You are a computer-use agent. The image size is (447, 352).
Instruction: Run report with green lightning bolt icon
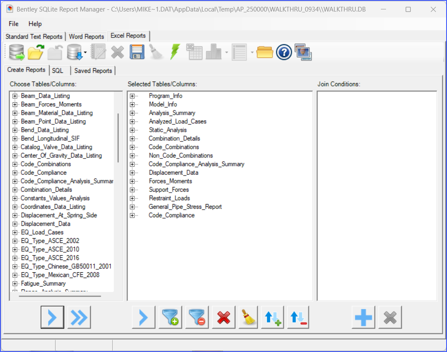point(175,52)
